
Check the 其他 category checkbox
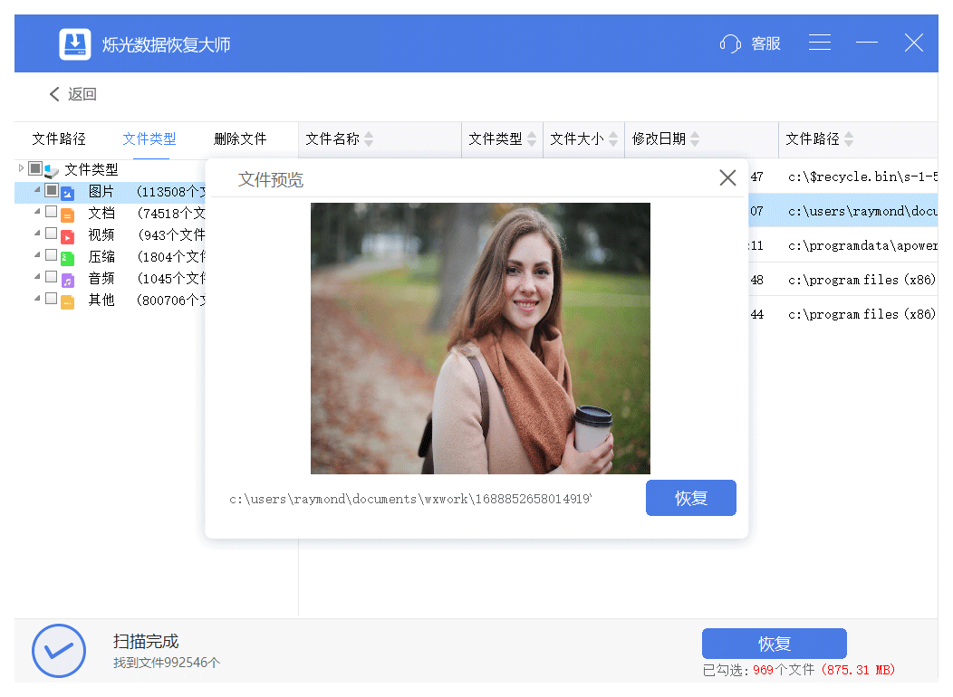(52, 299)
